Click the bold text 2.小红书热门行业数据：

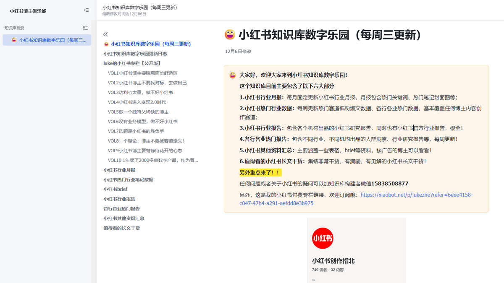coord(268,108)
